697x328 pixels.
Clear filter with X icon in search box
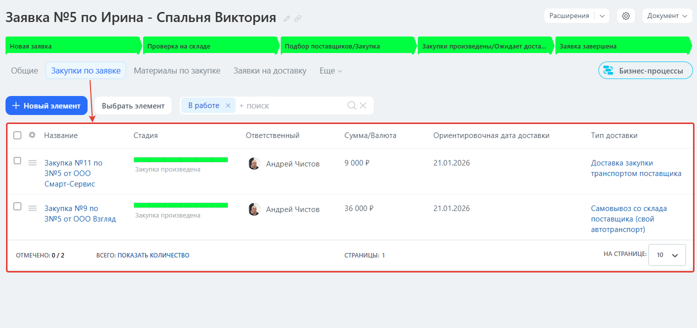click(x=363, y=105)
